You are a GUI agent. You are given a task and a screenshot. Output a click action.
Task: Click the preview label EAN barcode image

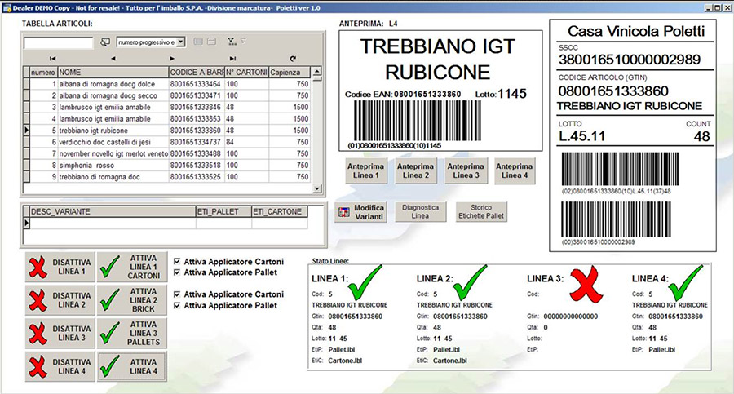tap(417, 121)
